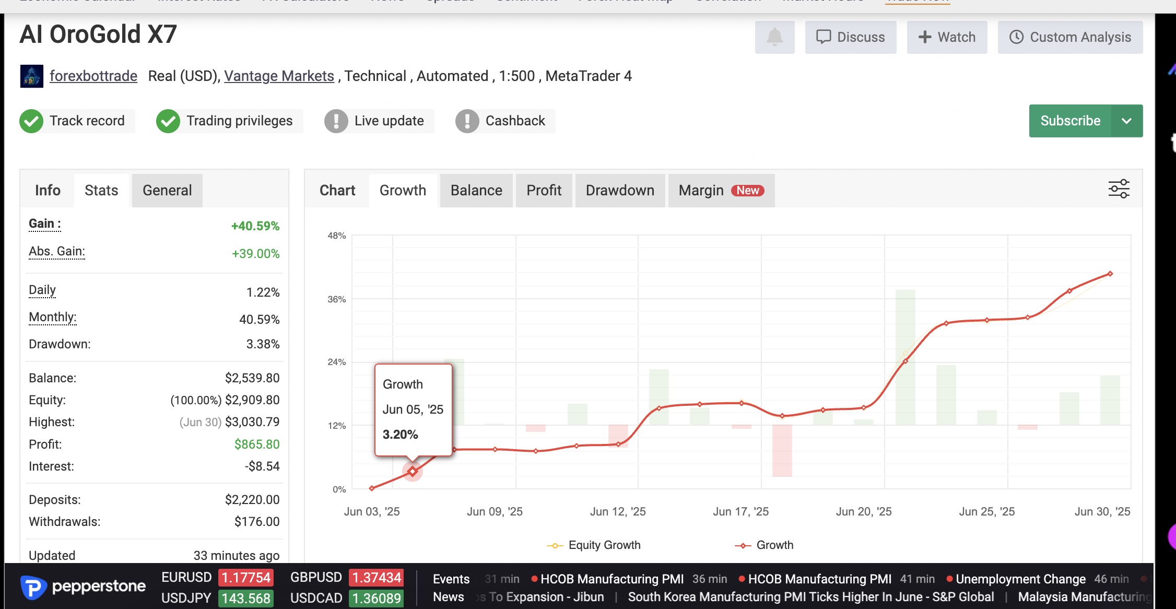Expand the Subscribe dropdown arrow

1127,121
